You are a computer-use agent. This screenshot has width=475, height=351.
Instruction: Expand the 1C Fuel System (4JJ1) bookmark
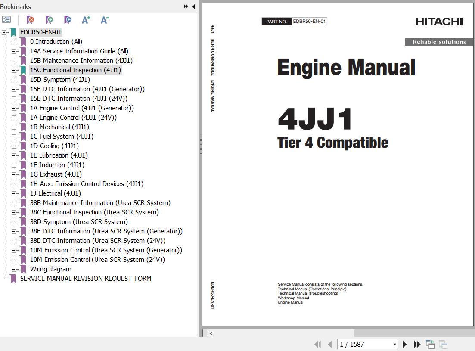[14, 137]
